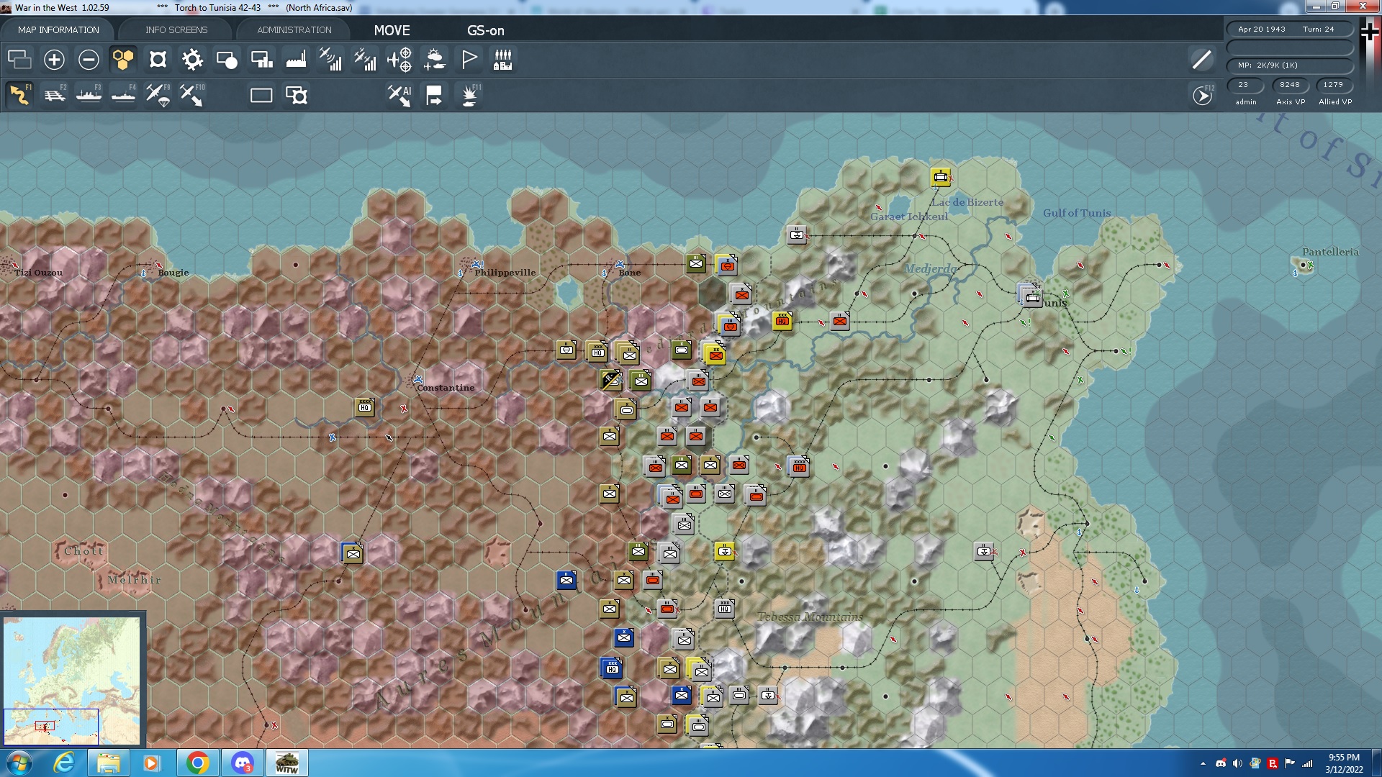Open the air AI directive icon
This screenshot has width=1382, height=777.
coord(399,95)
